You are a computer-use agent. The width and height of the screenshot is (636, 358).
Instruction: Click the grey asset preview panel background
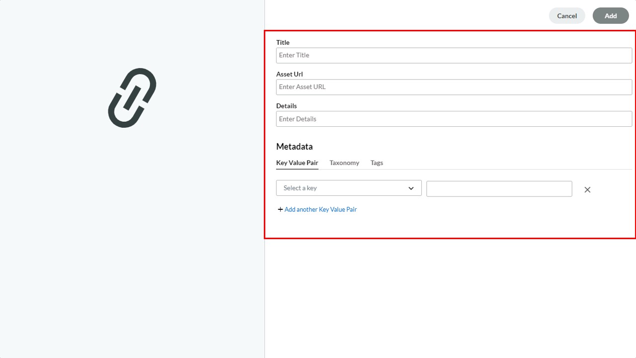[132, 239]
